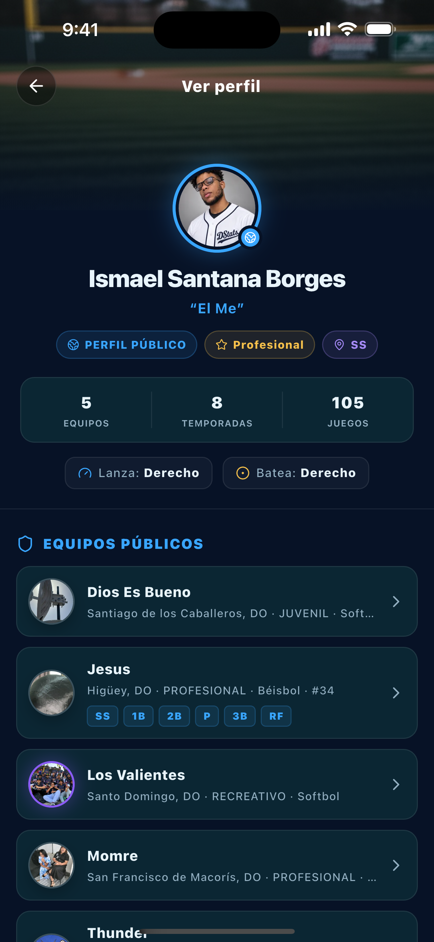The height and width of the screenshot is (942, 434).
Task: Tap the Lanza: Derecho gauge chip
Action: tap(139, 473)
